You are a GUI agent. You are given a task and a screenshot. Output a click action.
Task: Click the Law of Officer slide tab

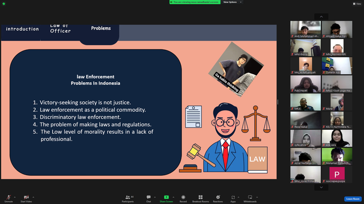click(x=60, y=29)
